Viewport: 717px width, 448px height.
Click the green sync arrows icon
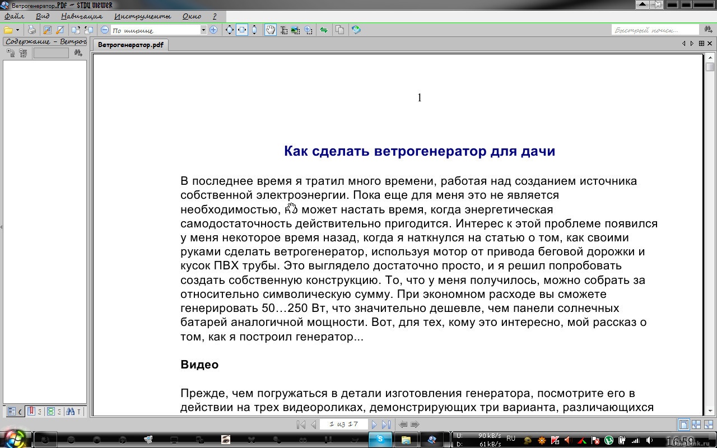click(324, 30)
